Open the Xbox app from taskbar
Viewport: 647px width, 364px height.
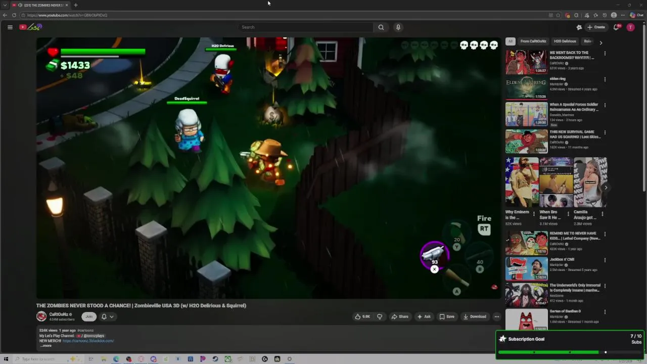228,359
